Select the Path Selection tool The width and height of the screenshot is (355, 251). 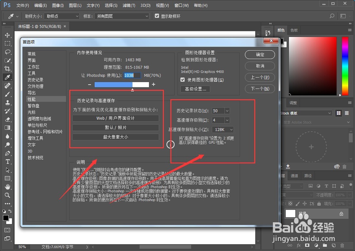[7, 170]
